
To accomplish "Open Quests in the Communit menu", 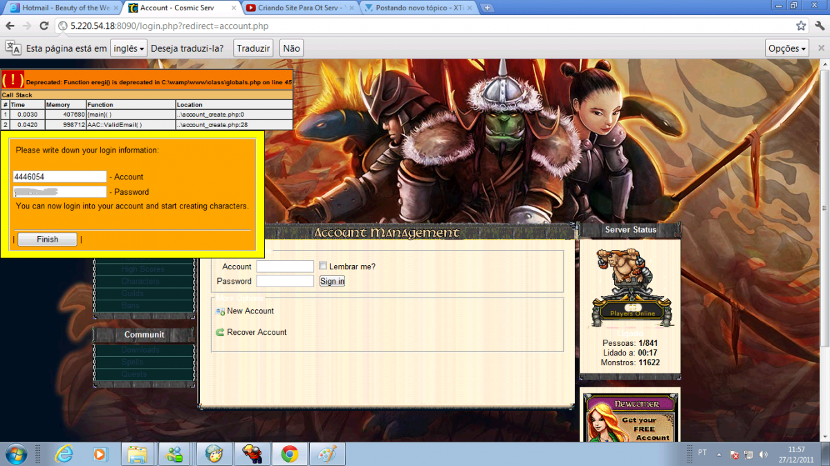I will point(133,373).
